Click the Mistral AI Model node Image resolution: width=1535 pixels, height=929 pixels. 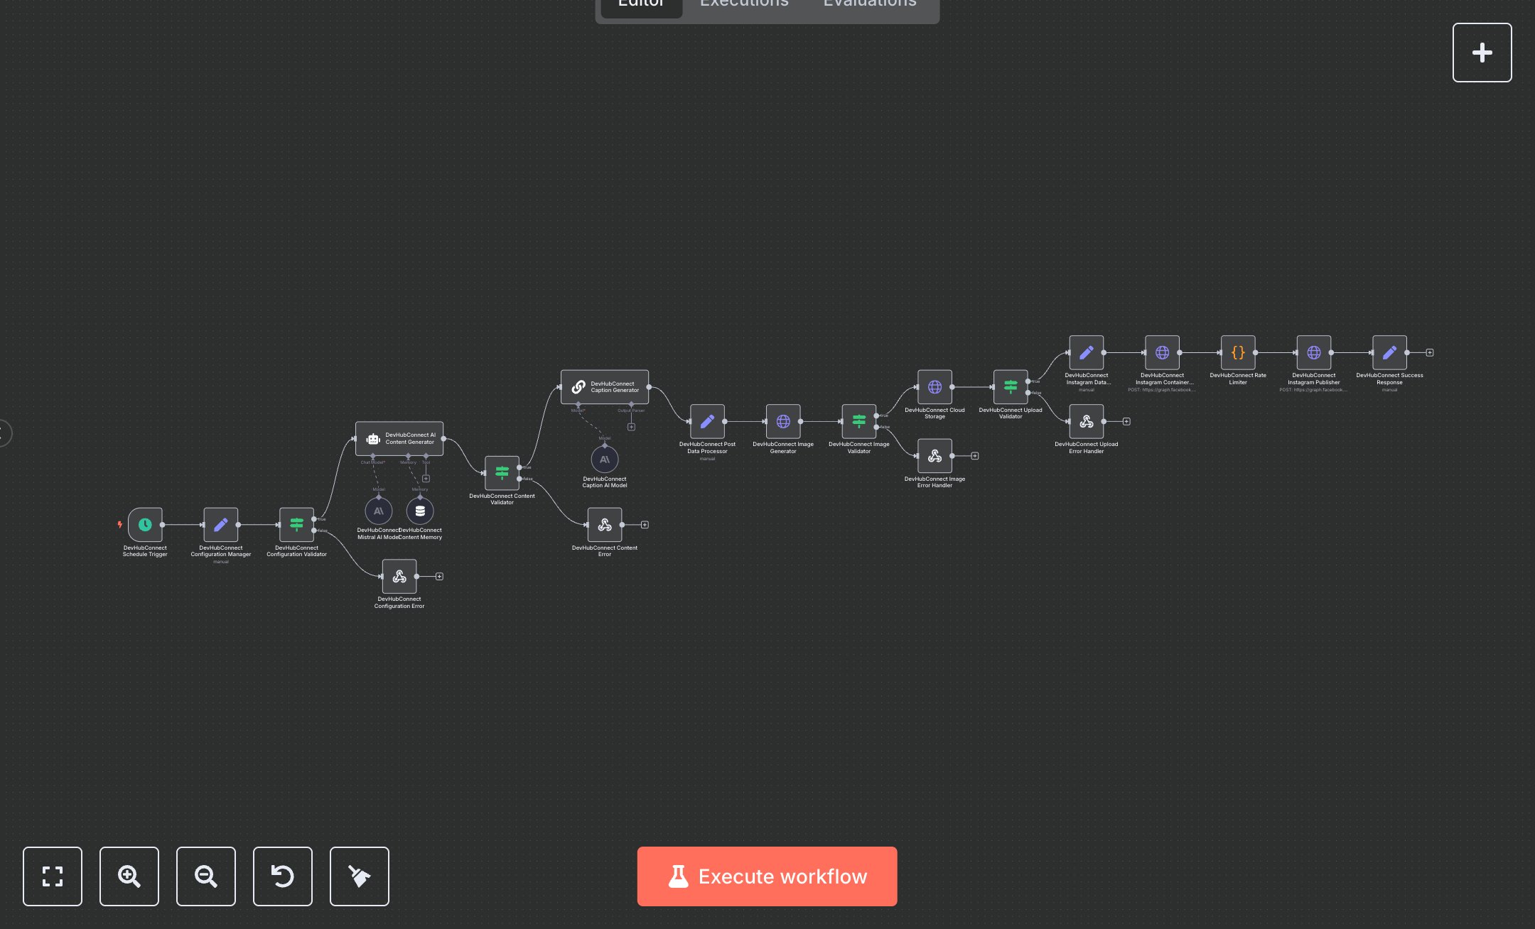(x=378, y=511)
